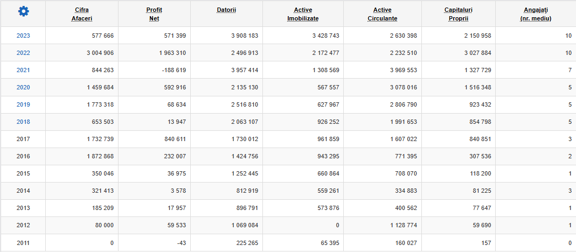The width and height of the screenshot is (576, 252).
Task: Click the 1 773 318 turnover value
Action: click(100, 104)
